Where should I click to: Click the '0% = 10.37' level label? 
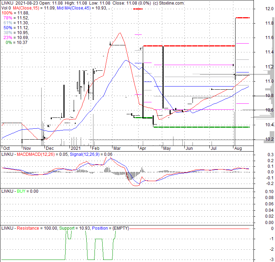(x=17, y=42)
